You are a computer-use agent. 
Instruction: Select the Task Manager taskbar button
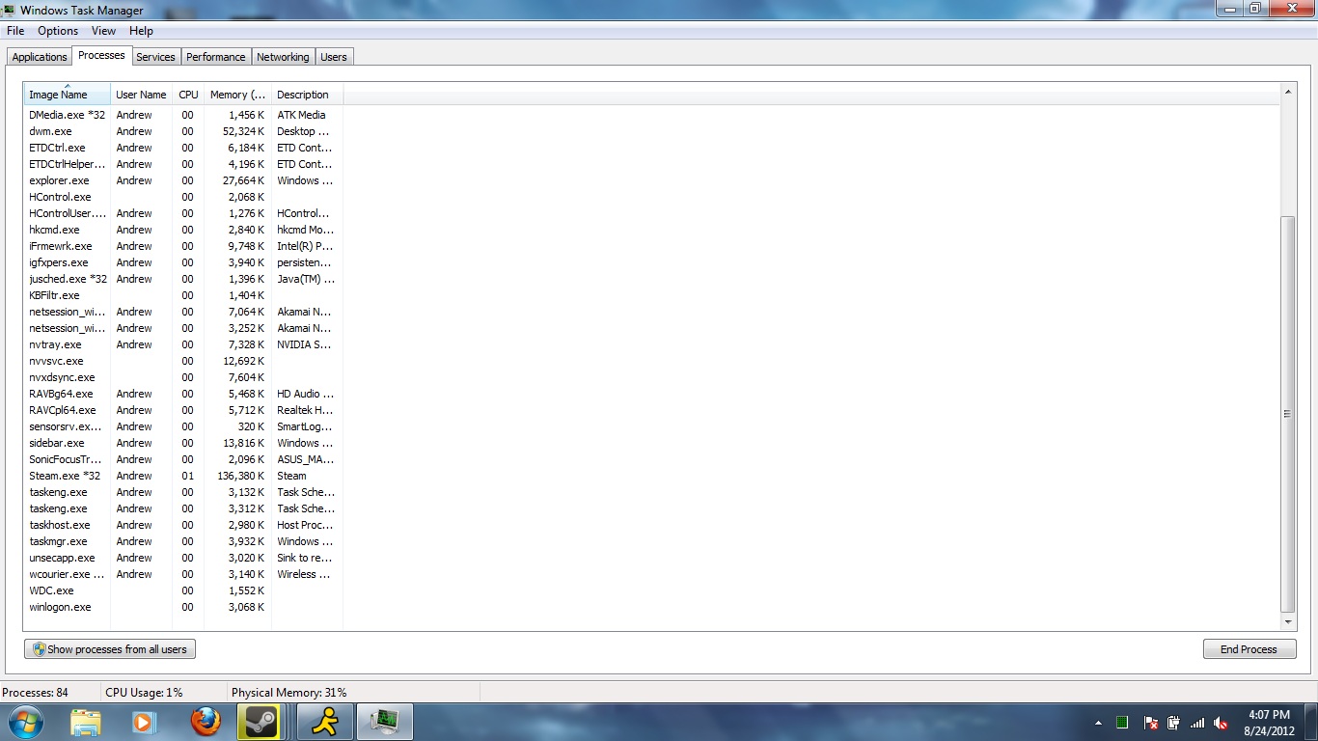386,722
